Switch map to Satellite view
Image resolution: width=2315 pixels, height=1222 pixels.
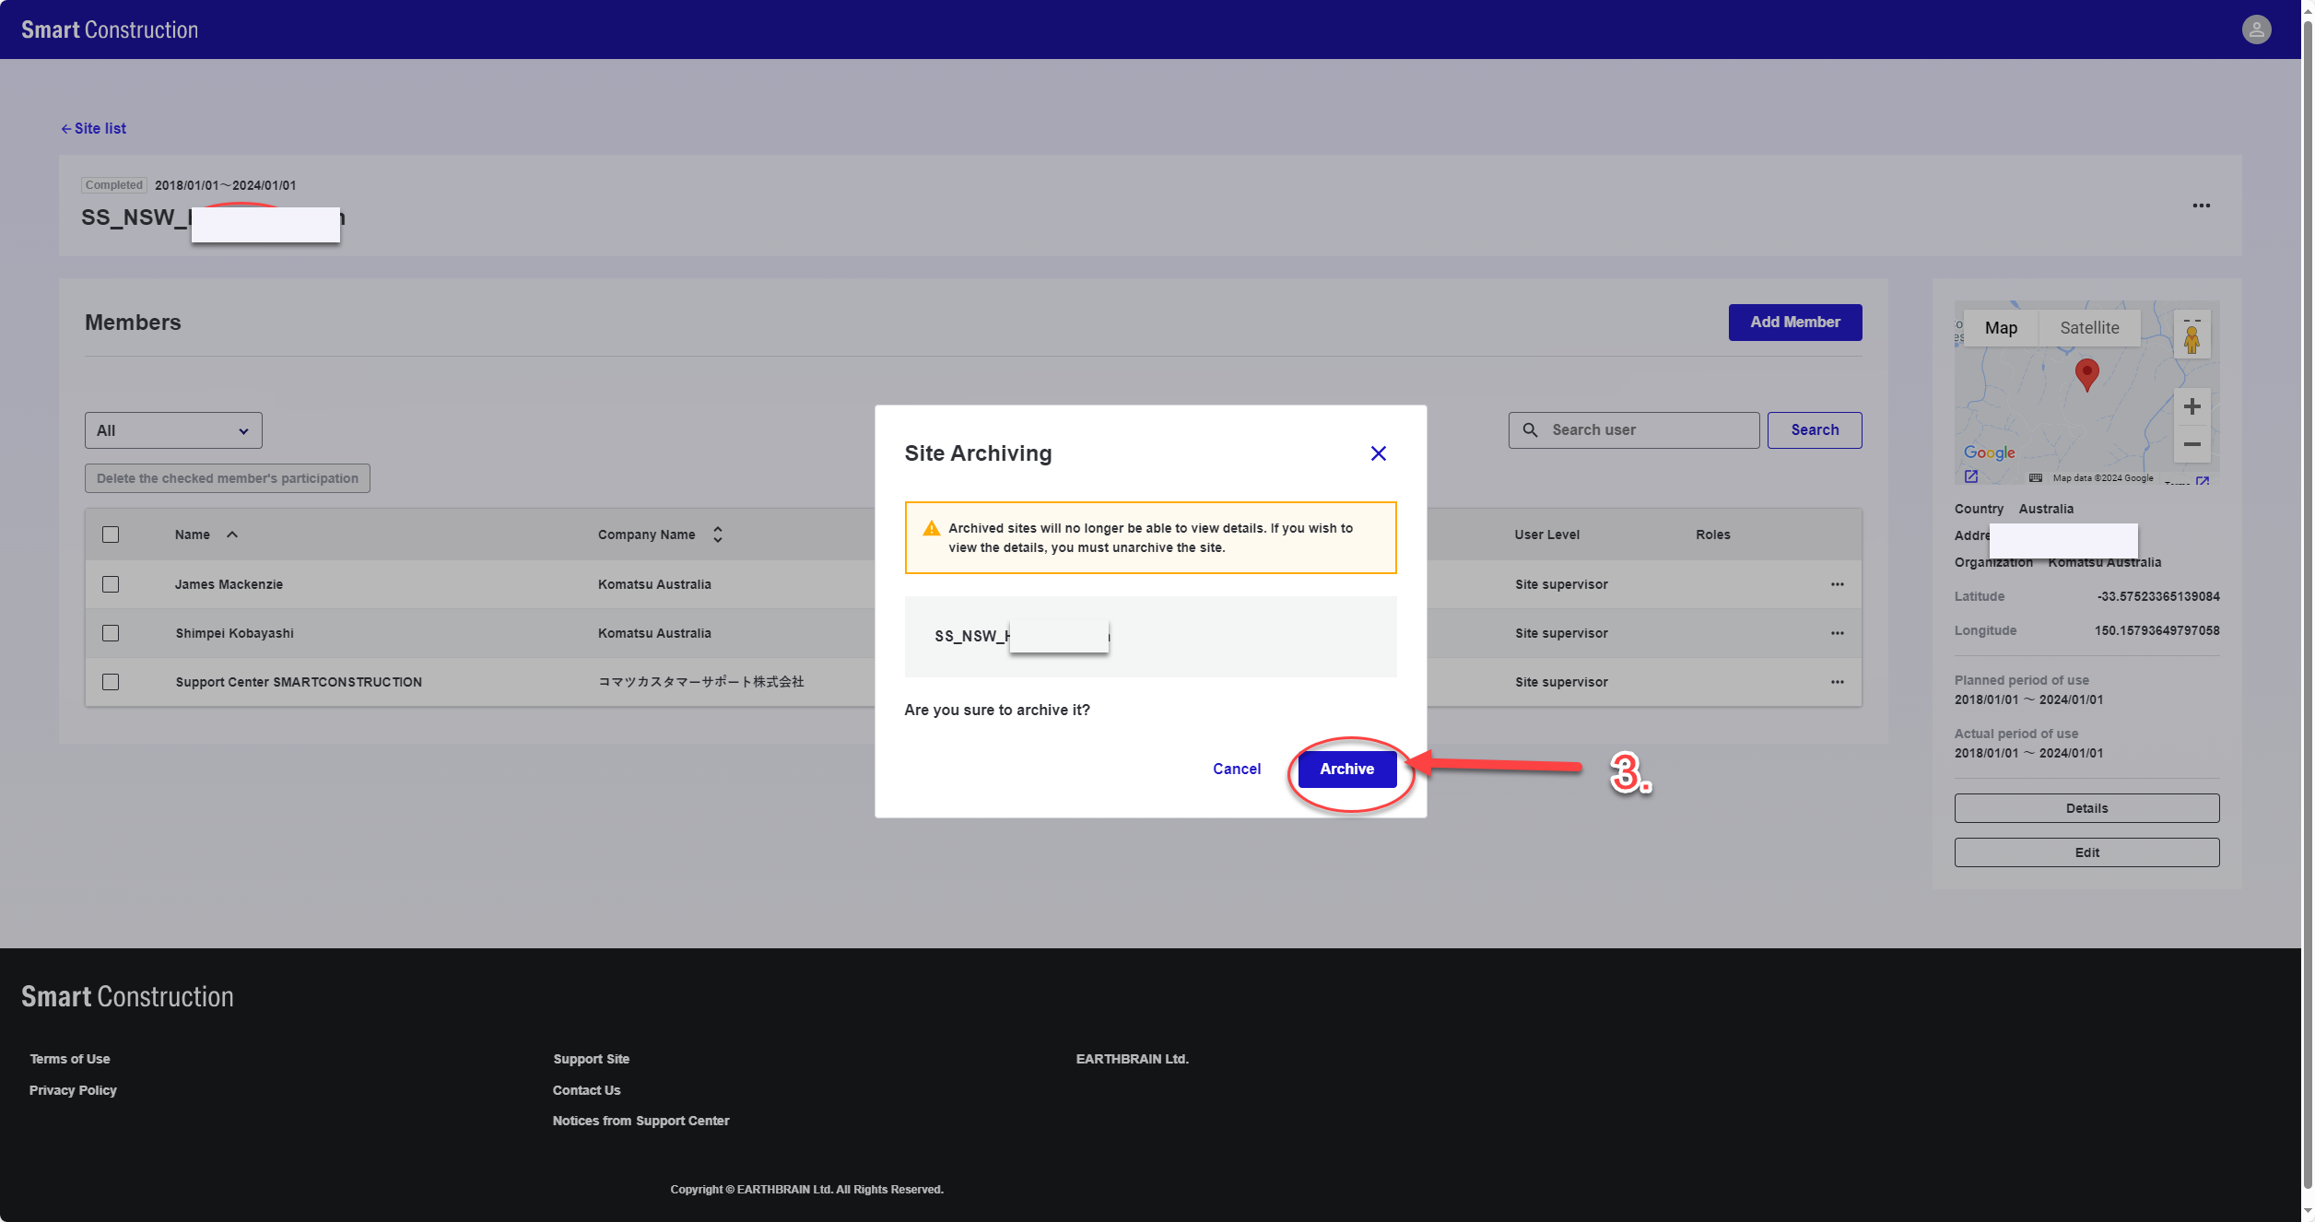pyautogui.click(x=2089, y=328)
